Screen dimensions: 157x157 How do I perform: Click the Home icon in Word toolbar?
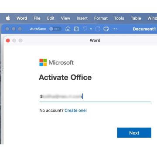tap(68, 29)
